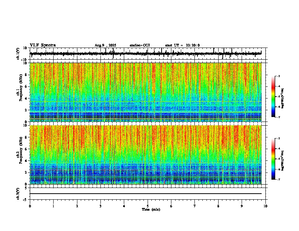
Task: Click the time axis tick label '0'
Action: point(30,206)
